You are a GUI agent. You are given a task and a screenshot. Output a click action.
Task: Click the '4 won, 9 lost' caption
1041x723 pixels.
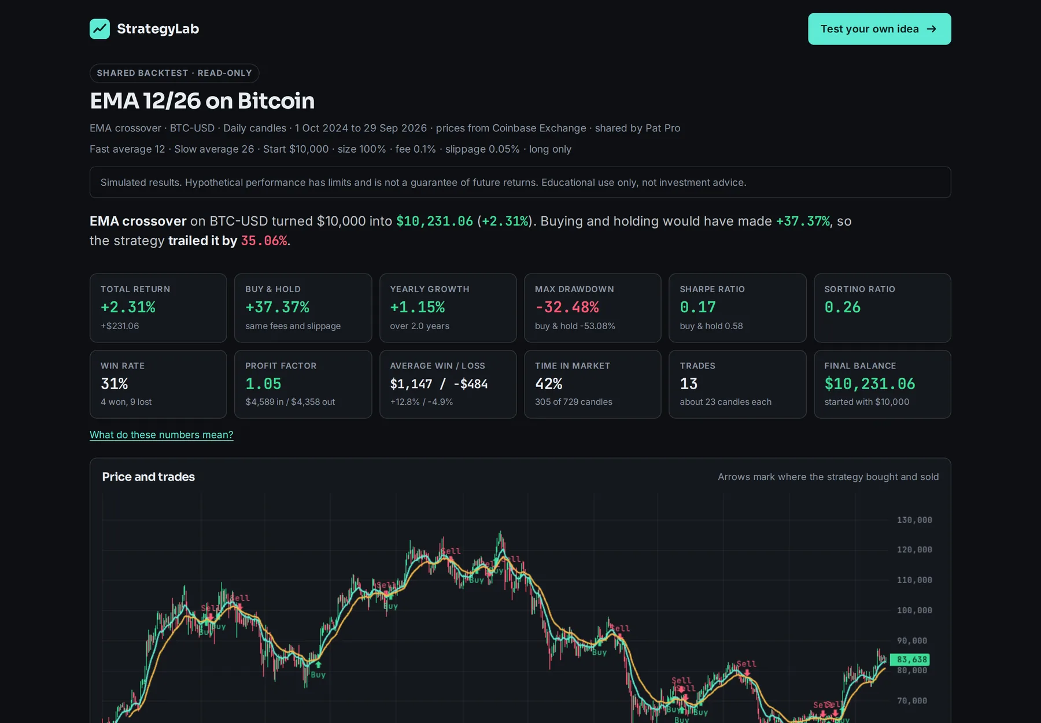click(126, 402)
